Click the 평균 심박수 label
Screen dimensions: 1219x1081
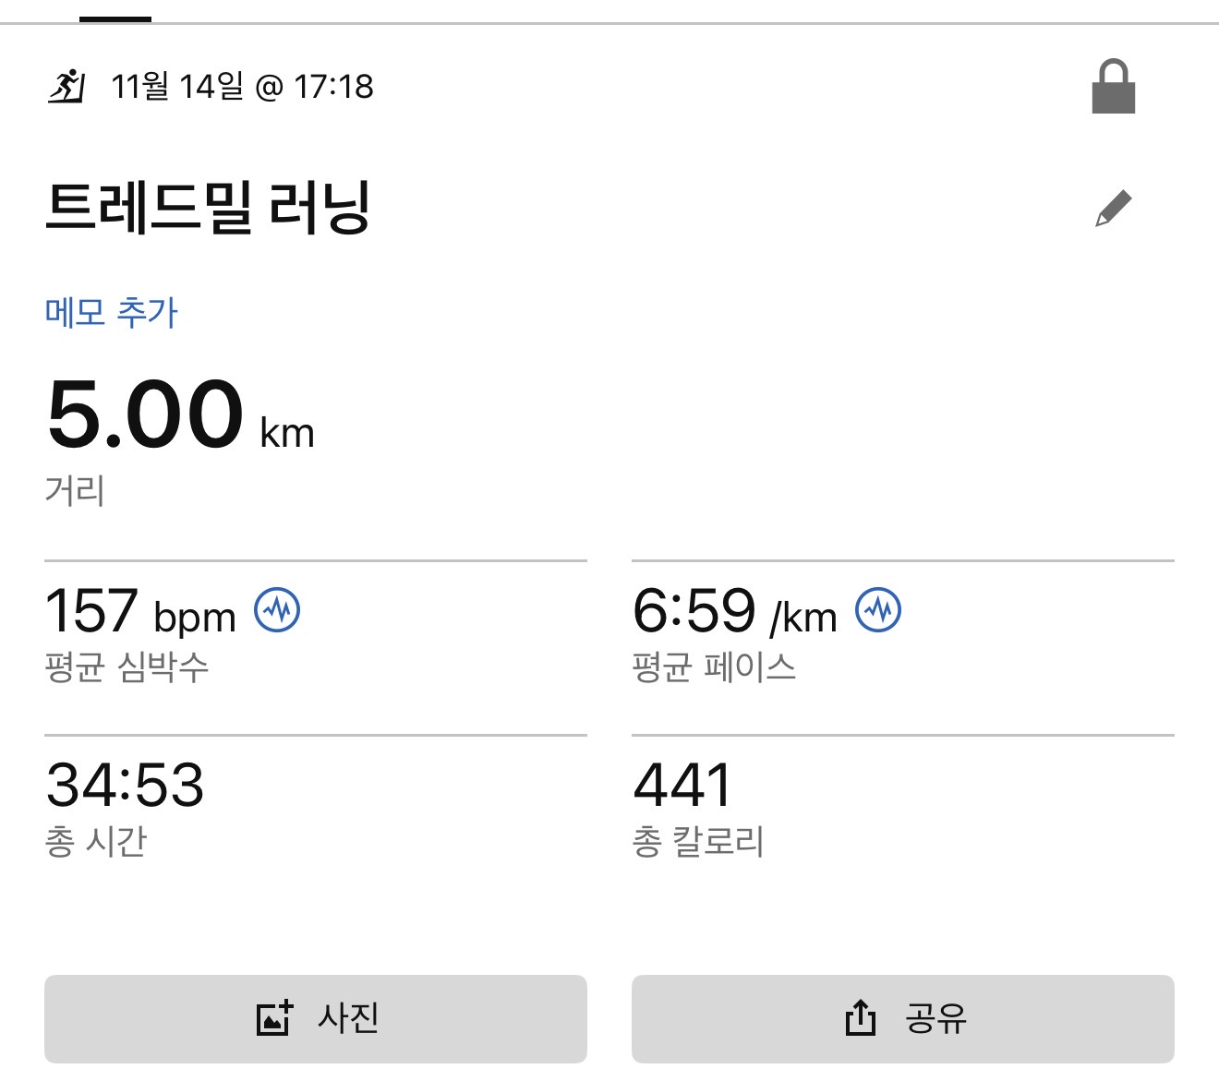tap(127, 667)
